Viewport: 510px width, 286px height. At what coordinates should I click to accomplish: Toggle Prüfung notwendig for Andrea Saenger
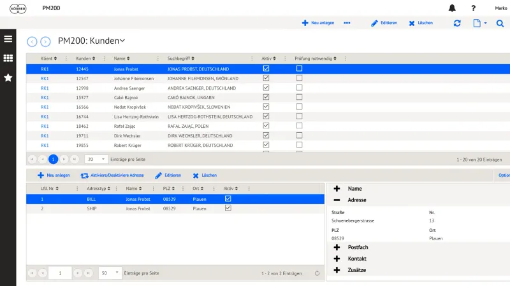tap(299, 88)
